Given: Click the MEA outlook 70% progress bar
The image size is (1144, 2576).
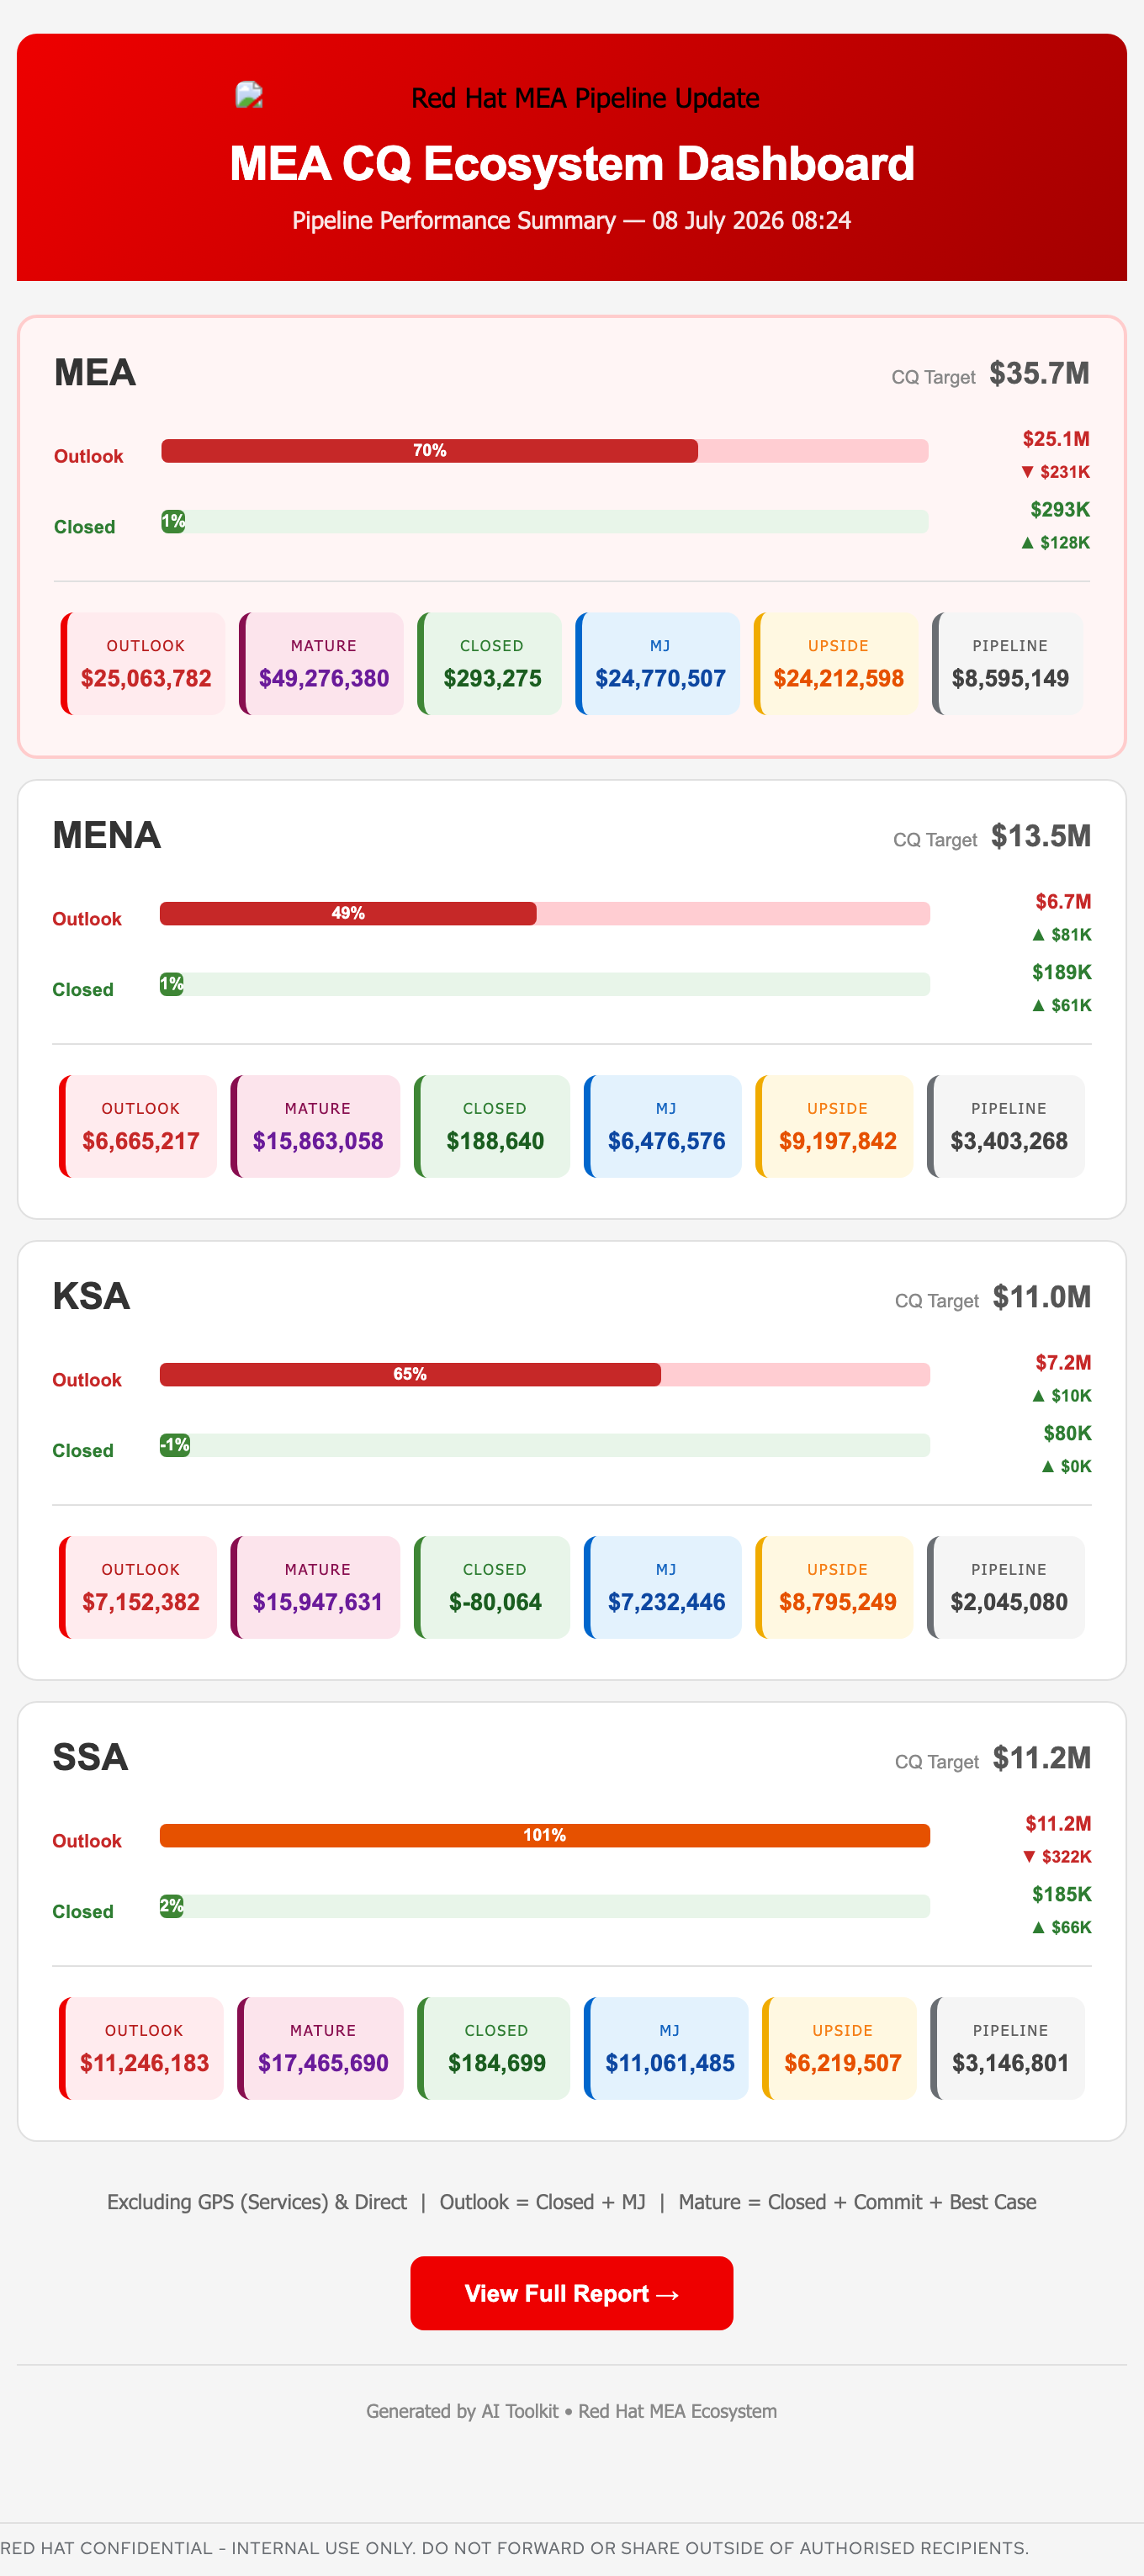Looking at the screenshot, I should tap(545, 451).
